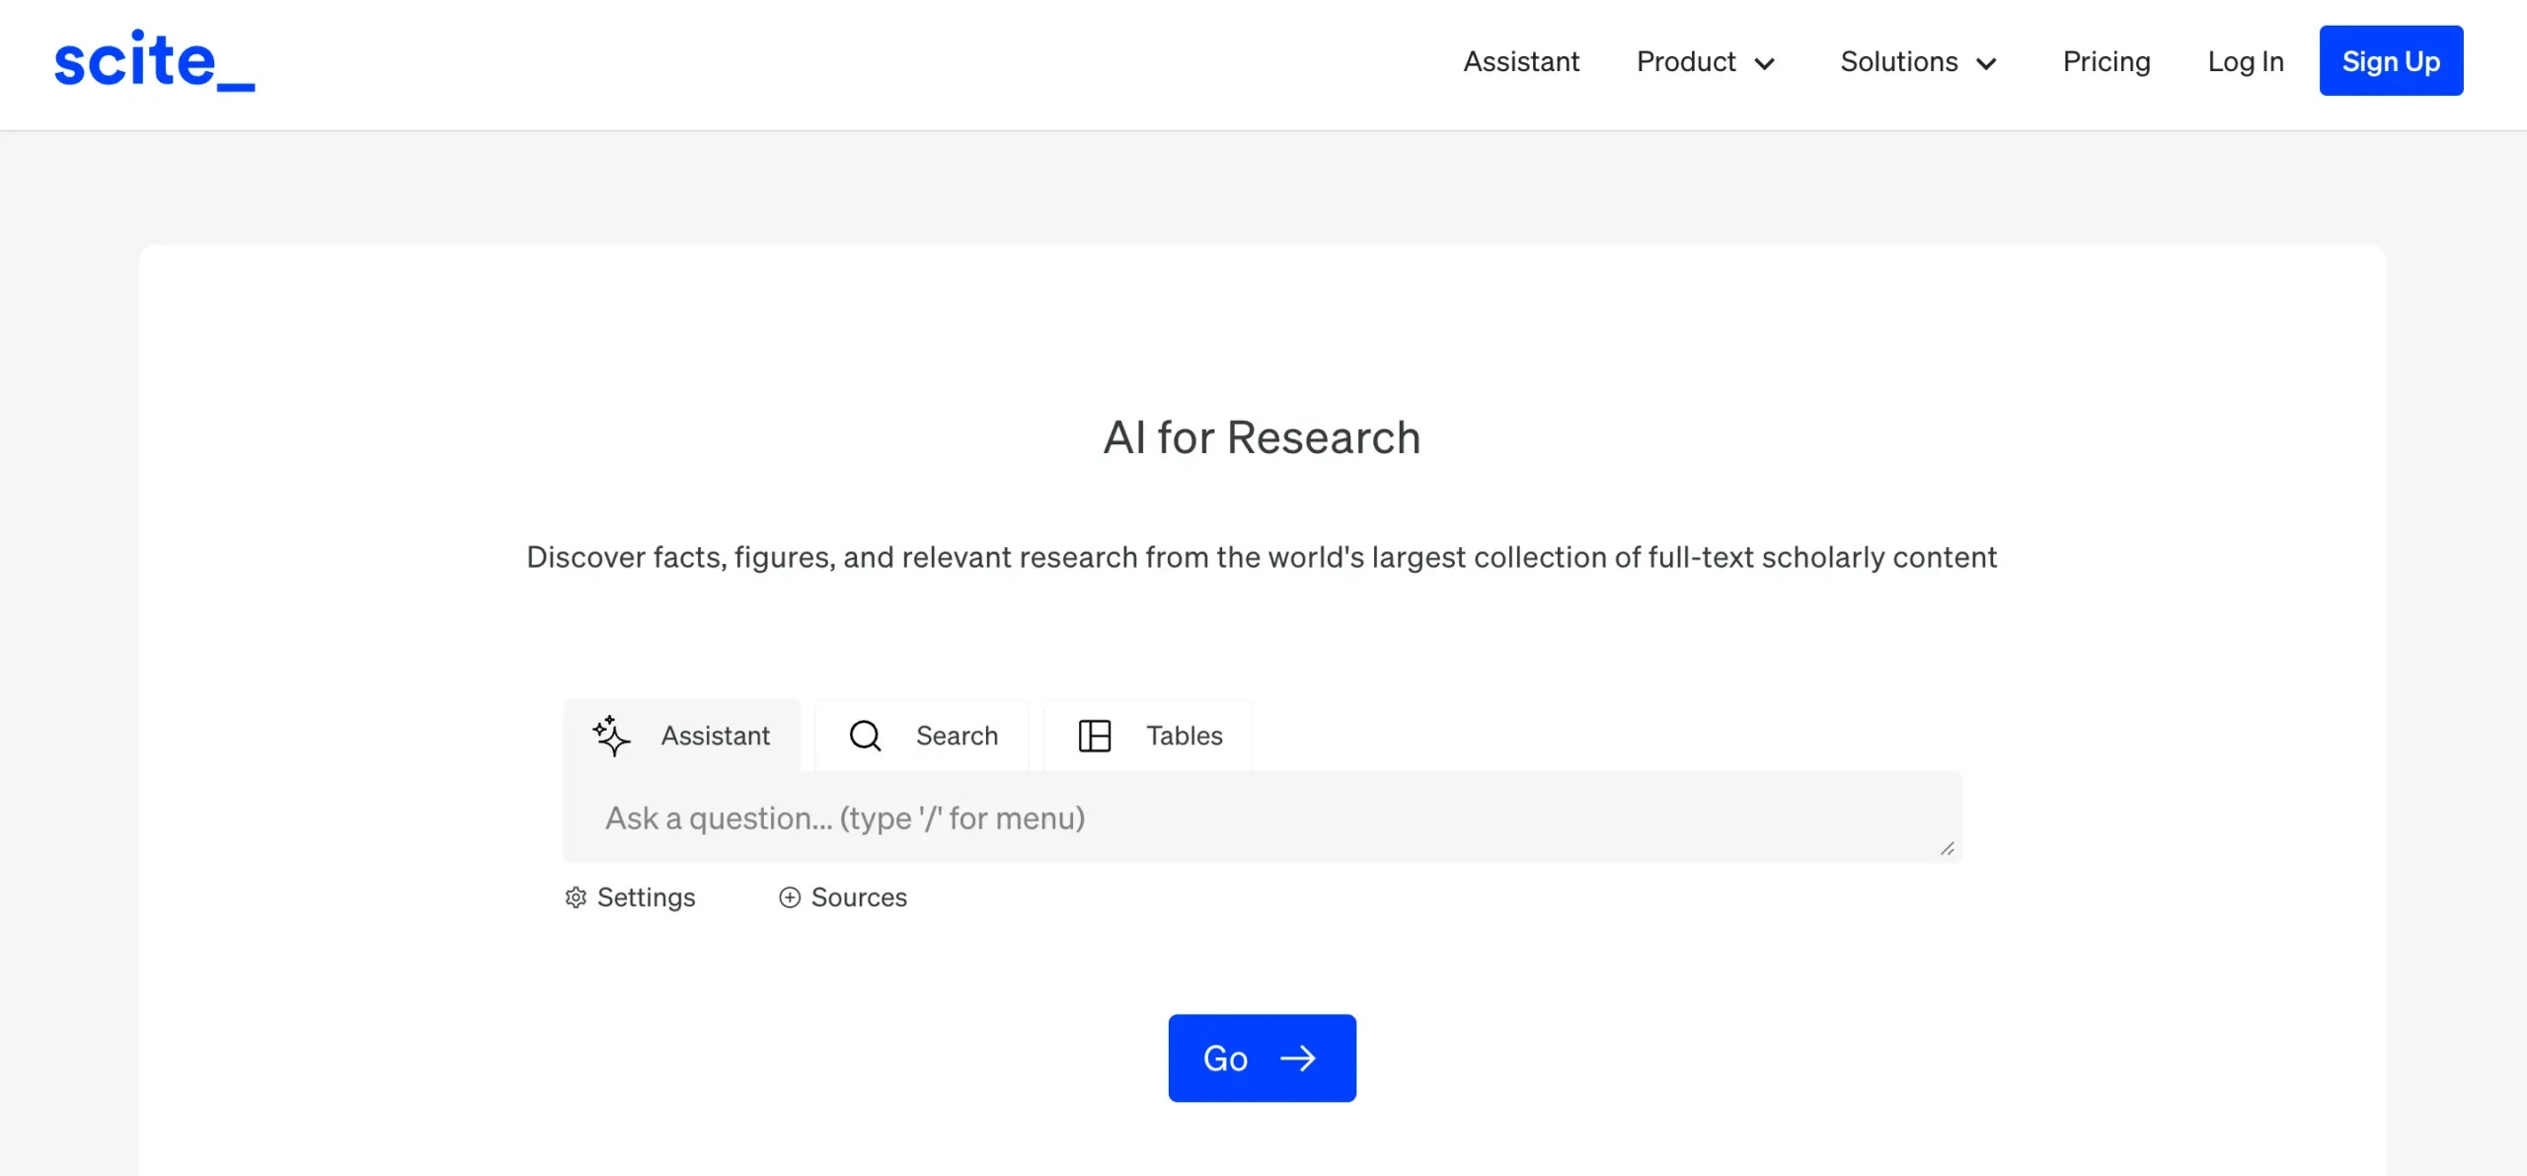This screenshot has height=1176, width=2527.
Task: Click the Sources plus-circle icon
Action: tap(790, 898)
